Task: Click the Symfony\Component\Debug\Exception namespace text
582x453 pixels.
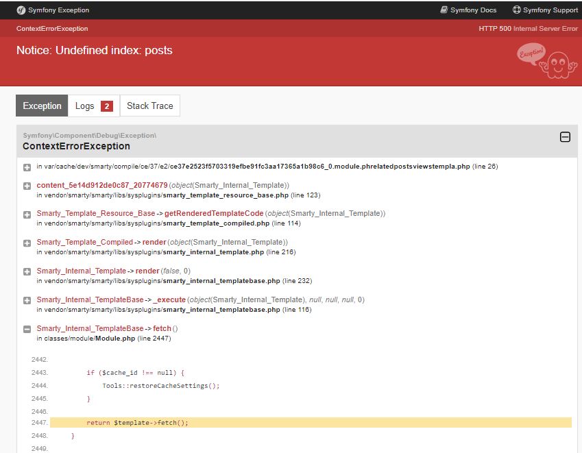Action: pos(89,136)
